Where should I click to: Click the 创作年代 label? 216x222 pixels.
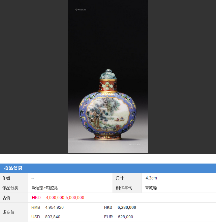point(124,188)
